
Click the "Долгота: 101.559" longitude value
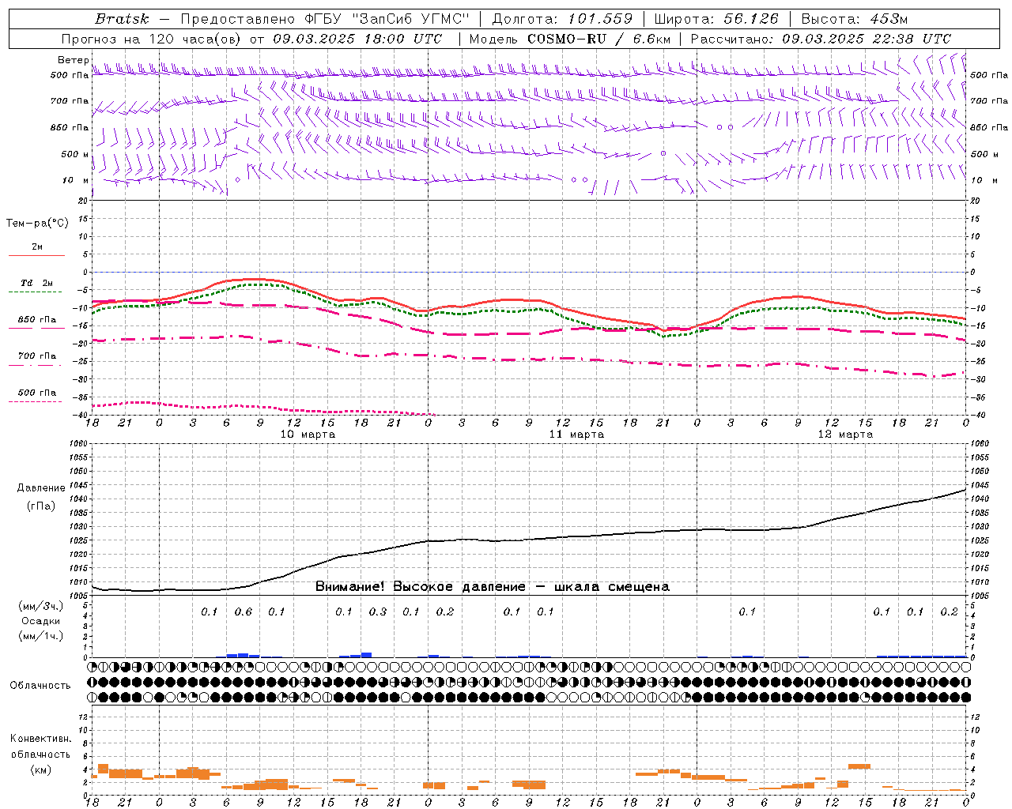click(x=562, y=18)
